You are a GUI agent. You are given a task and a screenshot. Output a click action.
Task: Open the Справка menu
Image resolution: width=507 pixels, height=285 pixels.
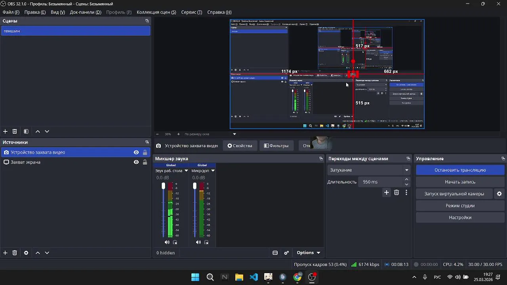point(219,12)
